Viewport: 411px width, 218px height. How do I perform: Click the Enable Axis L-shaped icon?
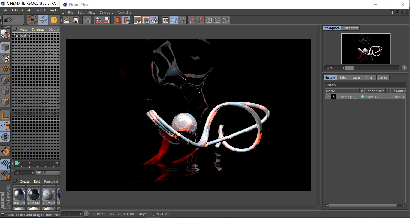pos(5,116)
